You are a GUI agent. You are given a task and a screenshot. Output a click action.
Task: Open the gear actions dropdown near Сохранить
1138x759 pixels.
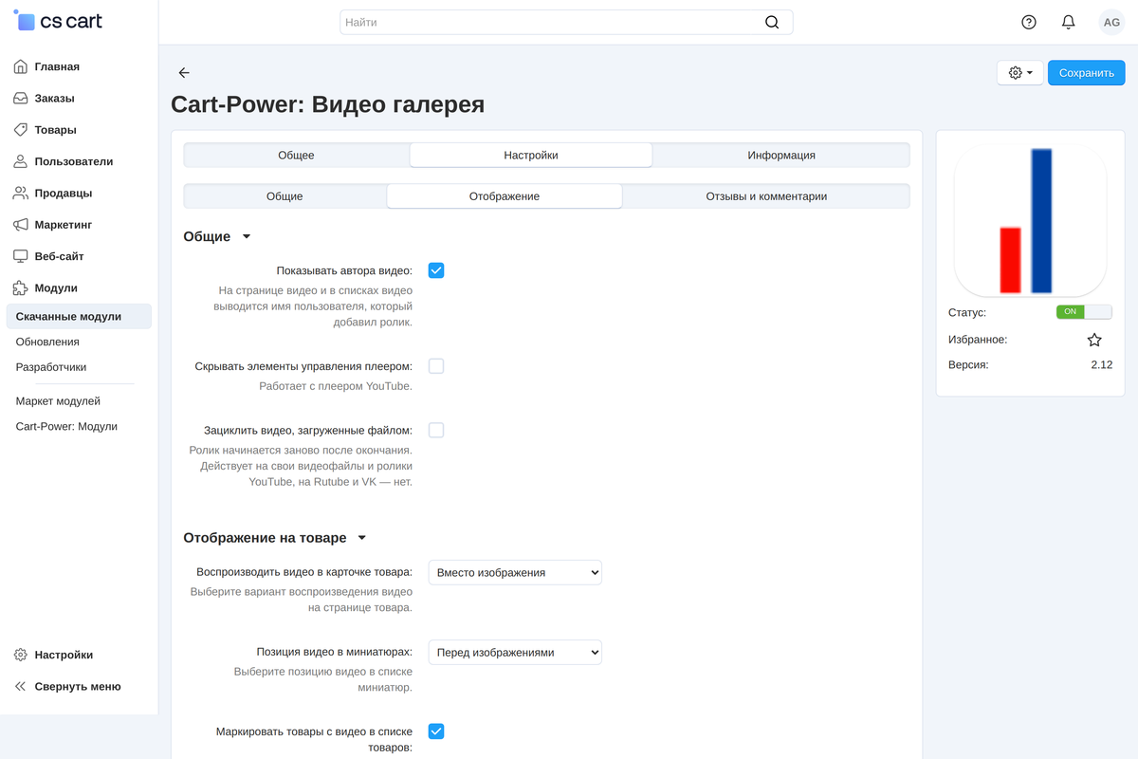tap(1020, 73)
